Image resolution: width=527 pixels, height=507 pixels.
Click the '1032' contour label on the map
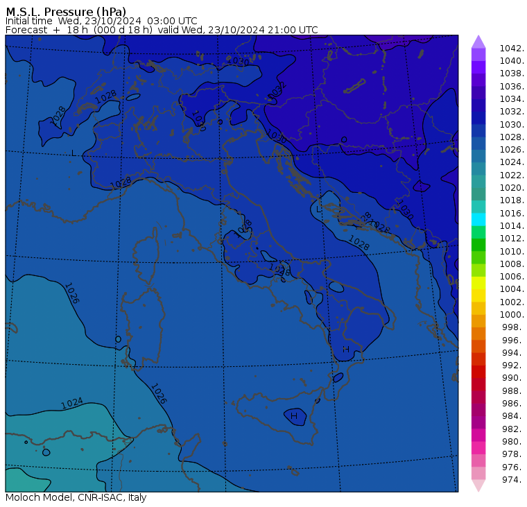pyautogui.click(x=277, y=89)
